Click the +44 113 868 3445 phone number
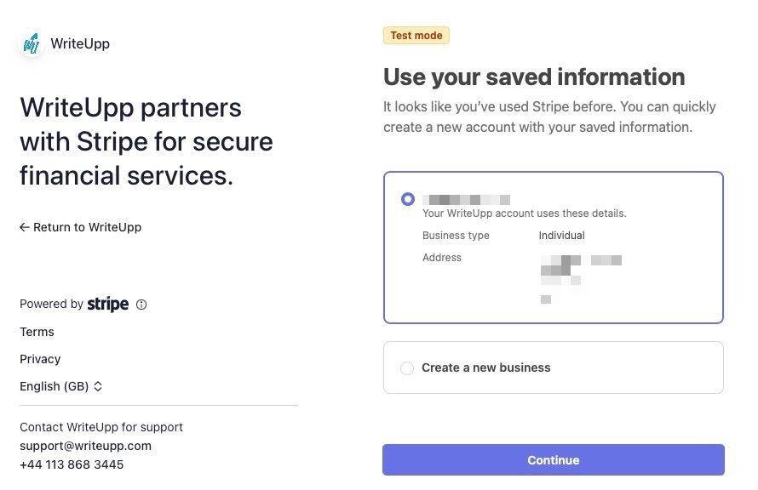 pyautogui.click(x=72, y=464)
